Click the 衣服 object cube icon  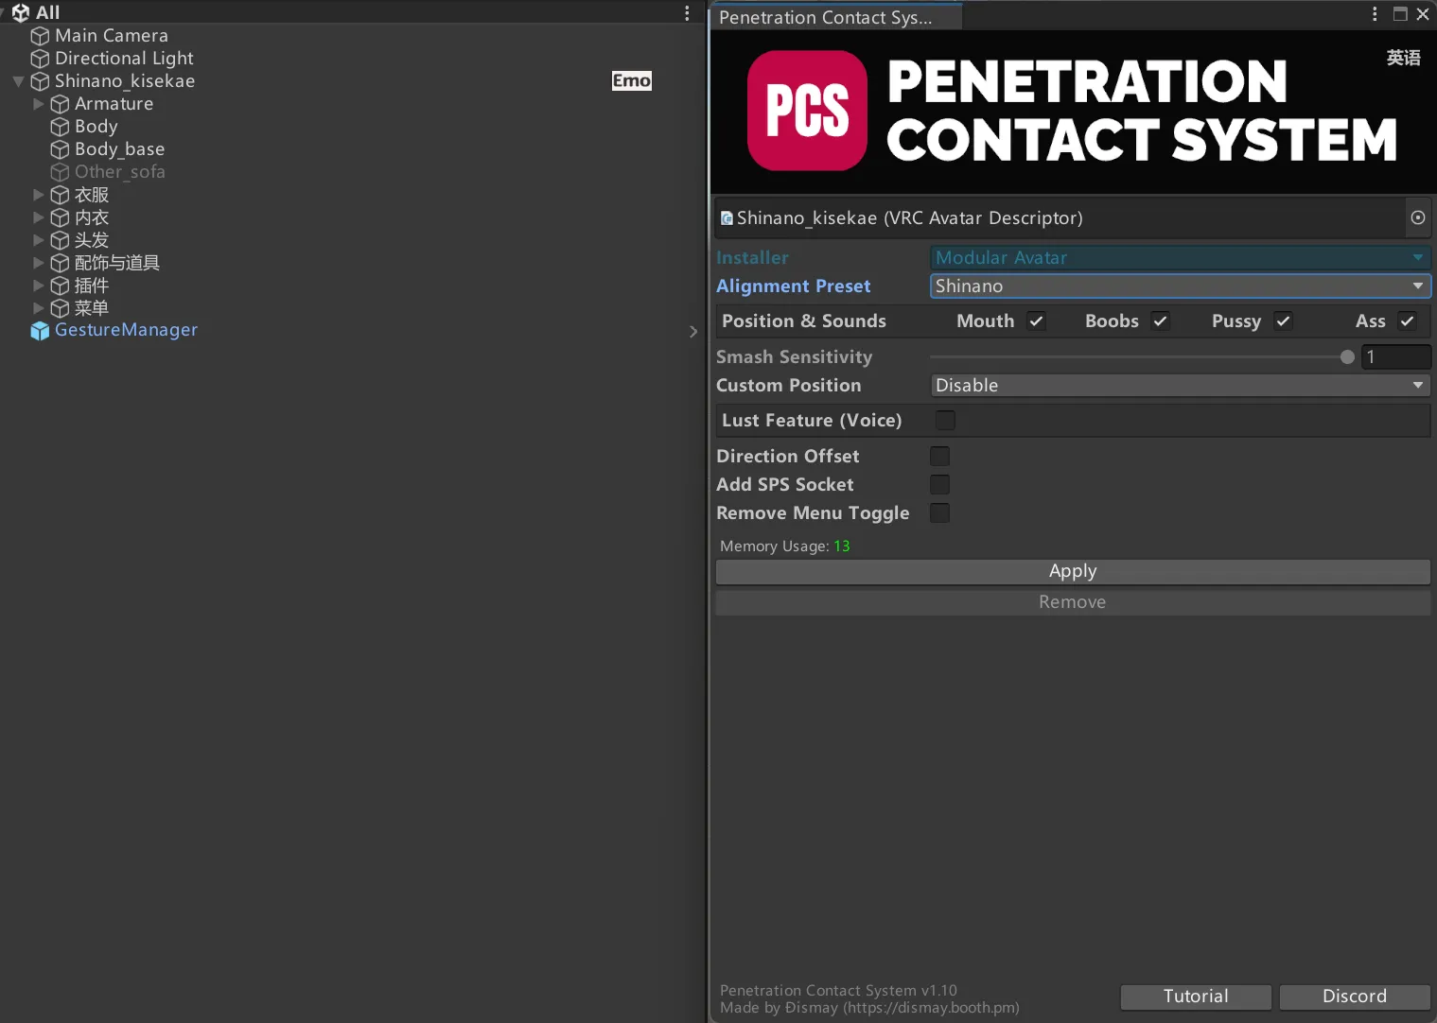coord(60,195)
